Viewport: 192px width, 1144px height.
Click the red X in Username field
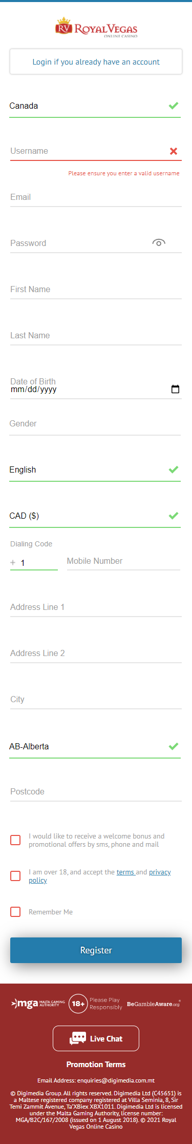click(x=174, y=151)
